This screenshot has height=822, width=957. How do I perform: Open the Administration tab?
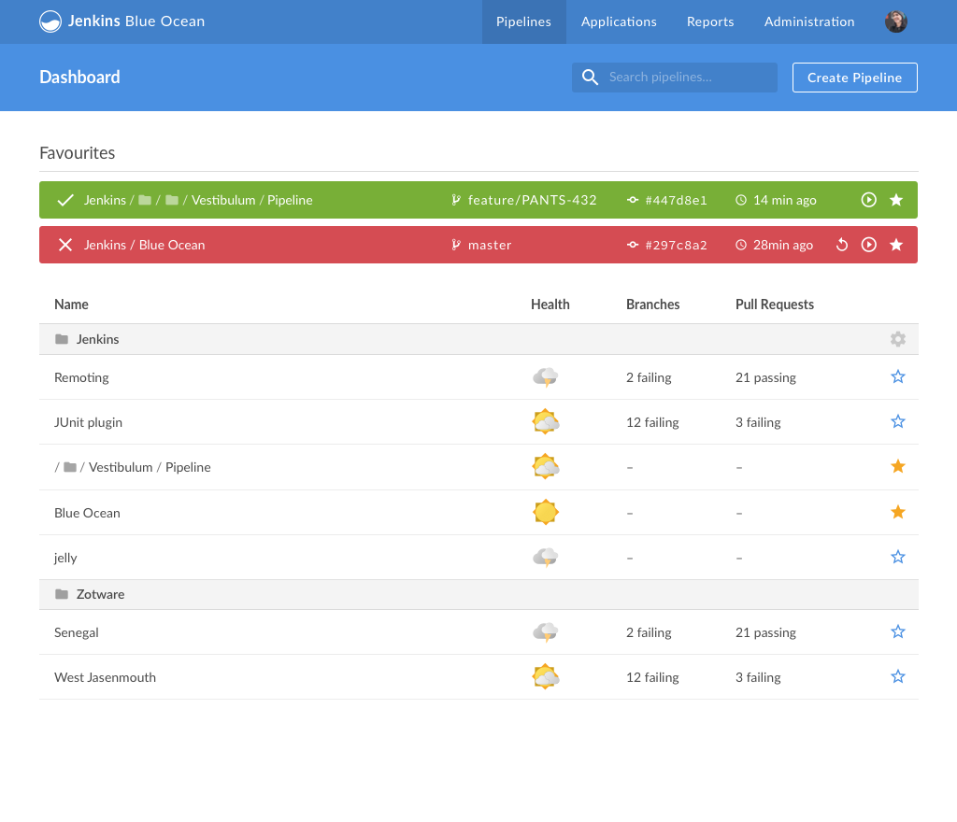click(808, 21)
